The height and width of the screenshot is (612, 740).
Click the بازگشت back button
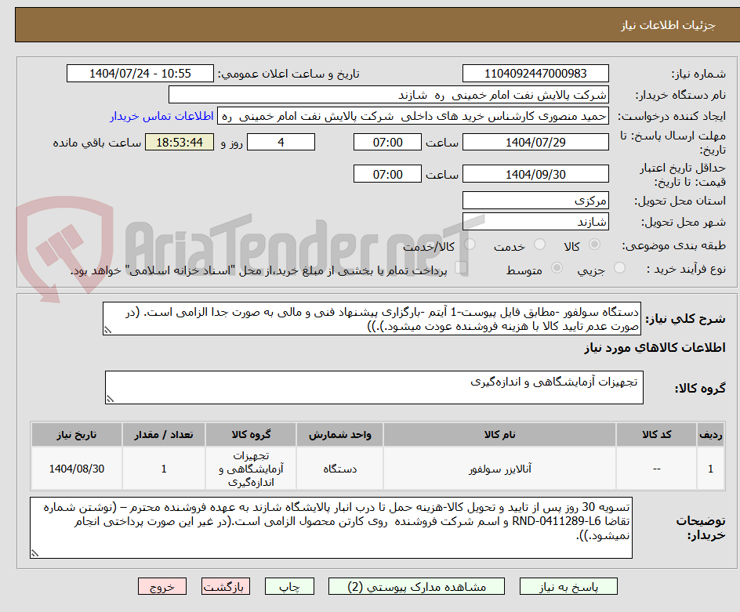point(226,586)
